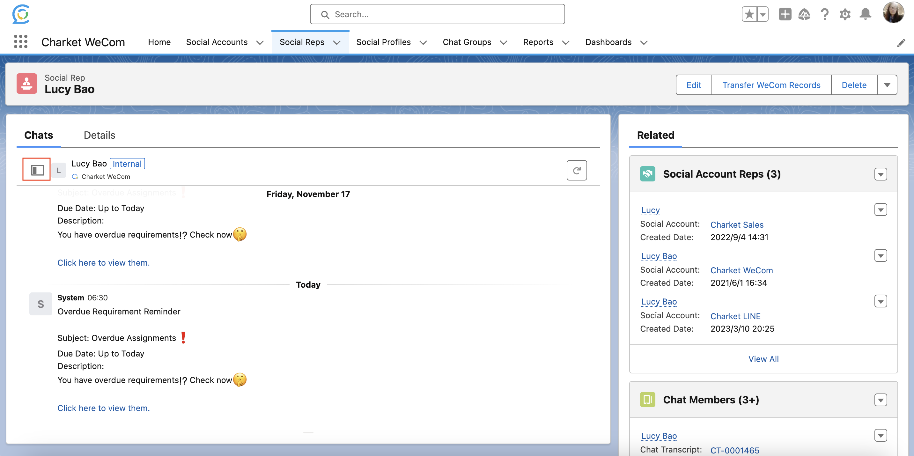Edit navigation with the pencil icon
Image resolution: width=914 pixels, height=456 pixels.
(x=901, y=43)
